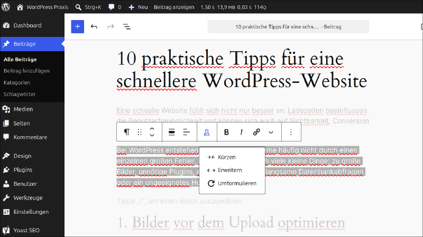Viewport: 423px width, 237px height.
Task: Redo the last undone change
Action: point(111,26)
